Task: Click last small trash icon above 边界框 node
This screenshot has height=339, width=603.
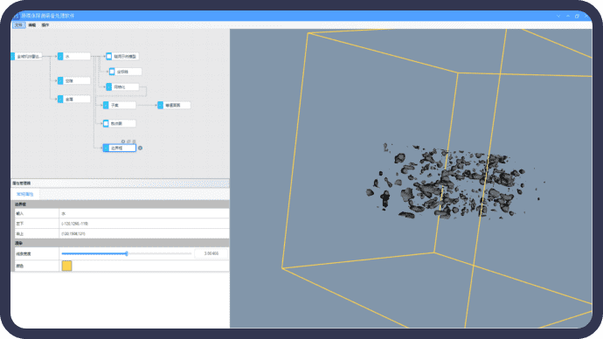Action: point(134,142)
